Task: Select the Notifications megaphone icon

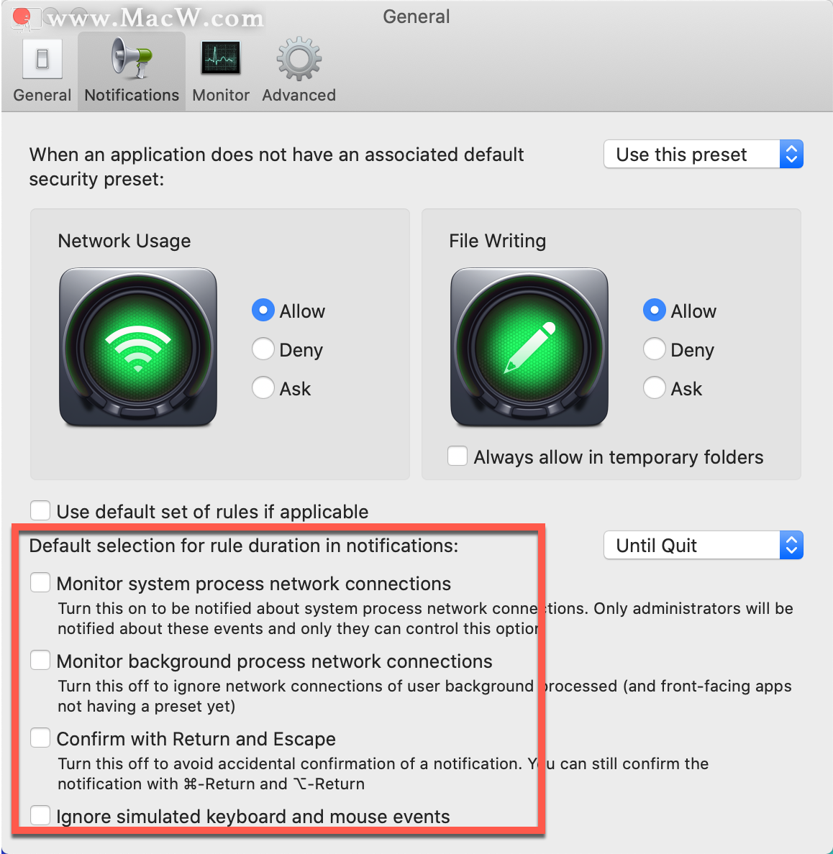Action: [132, 58]
